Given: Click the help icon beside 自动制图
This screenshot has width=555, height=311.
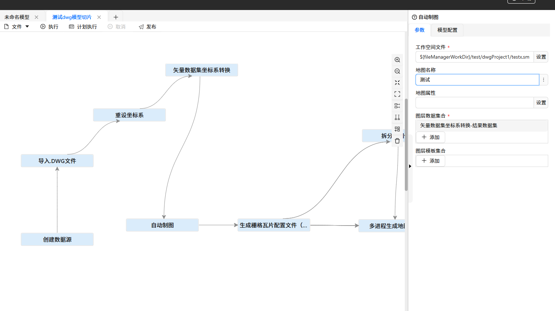Looking at the screenshot, I should [414, 17].
